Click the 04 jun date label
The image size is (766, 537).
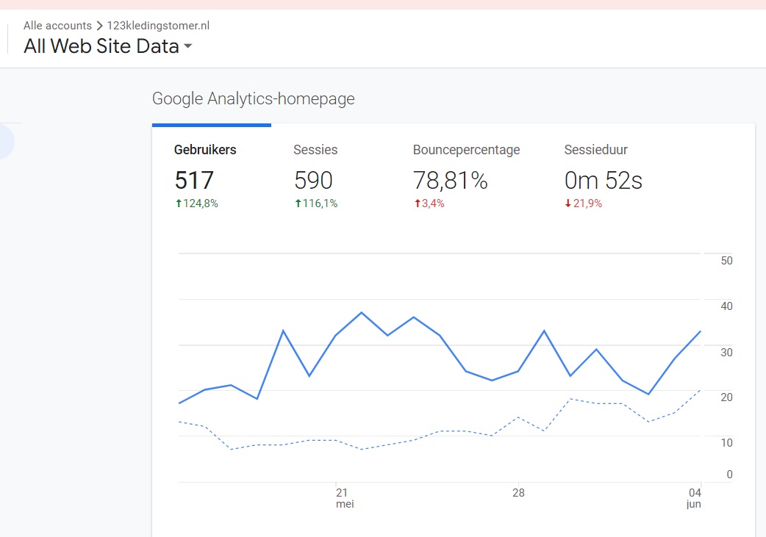[694, 498]
